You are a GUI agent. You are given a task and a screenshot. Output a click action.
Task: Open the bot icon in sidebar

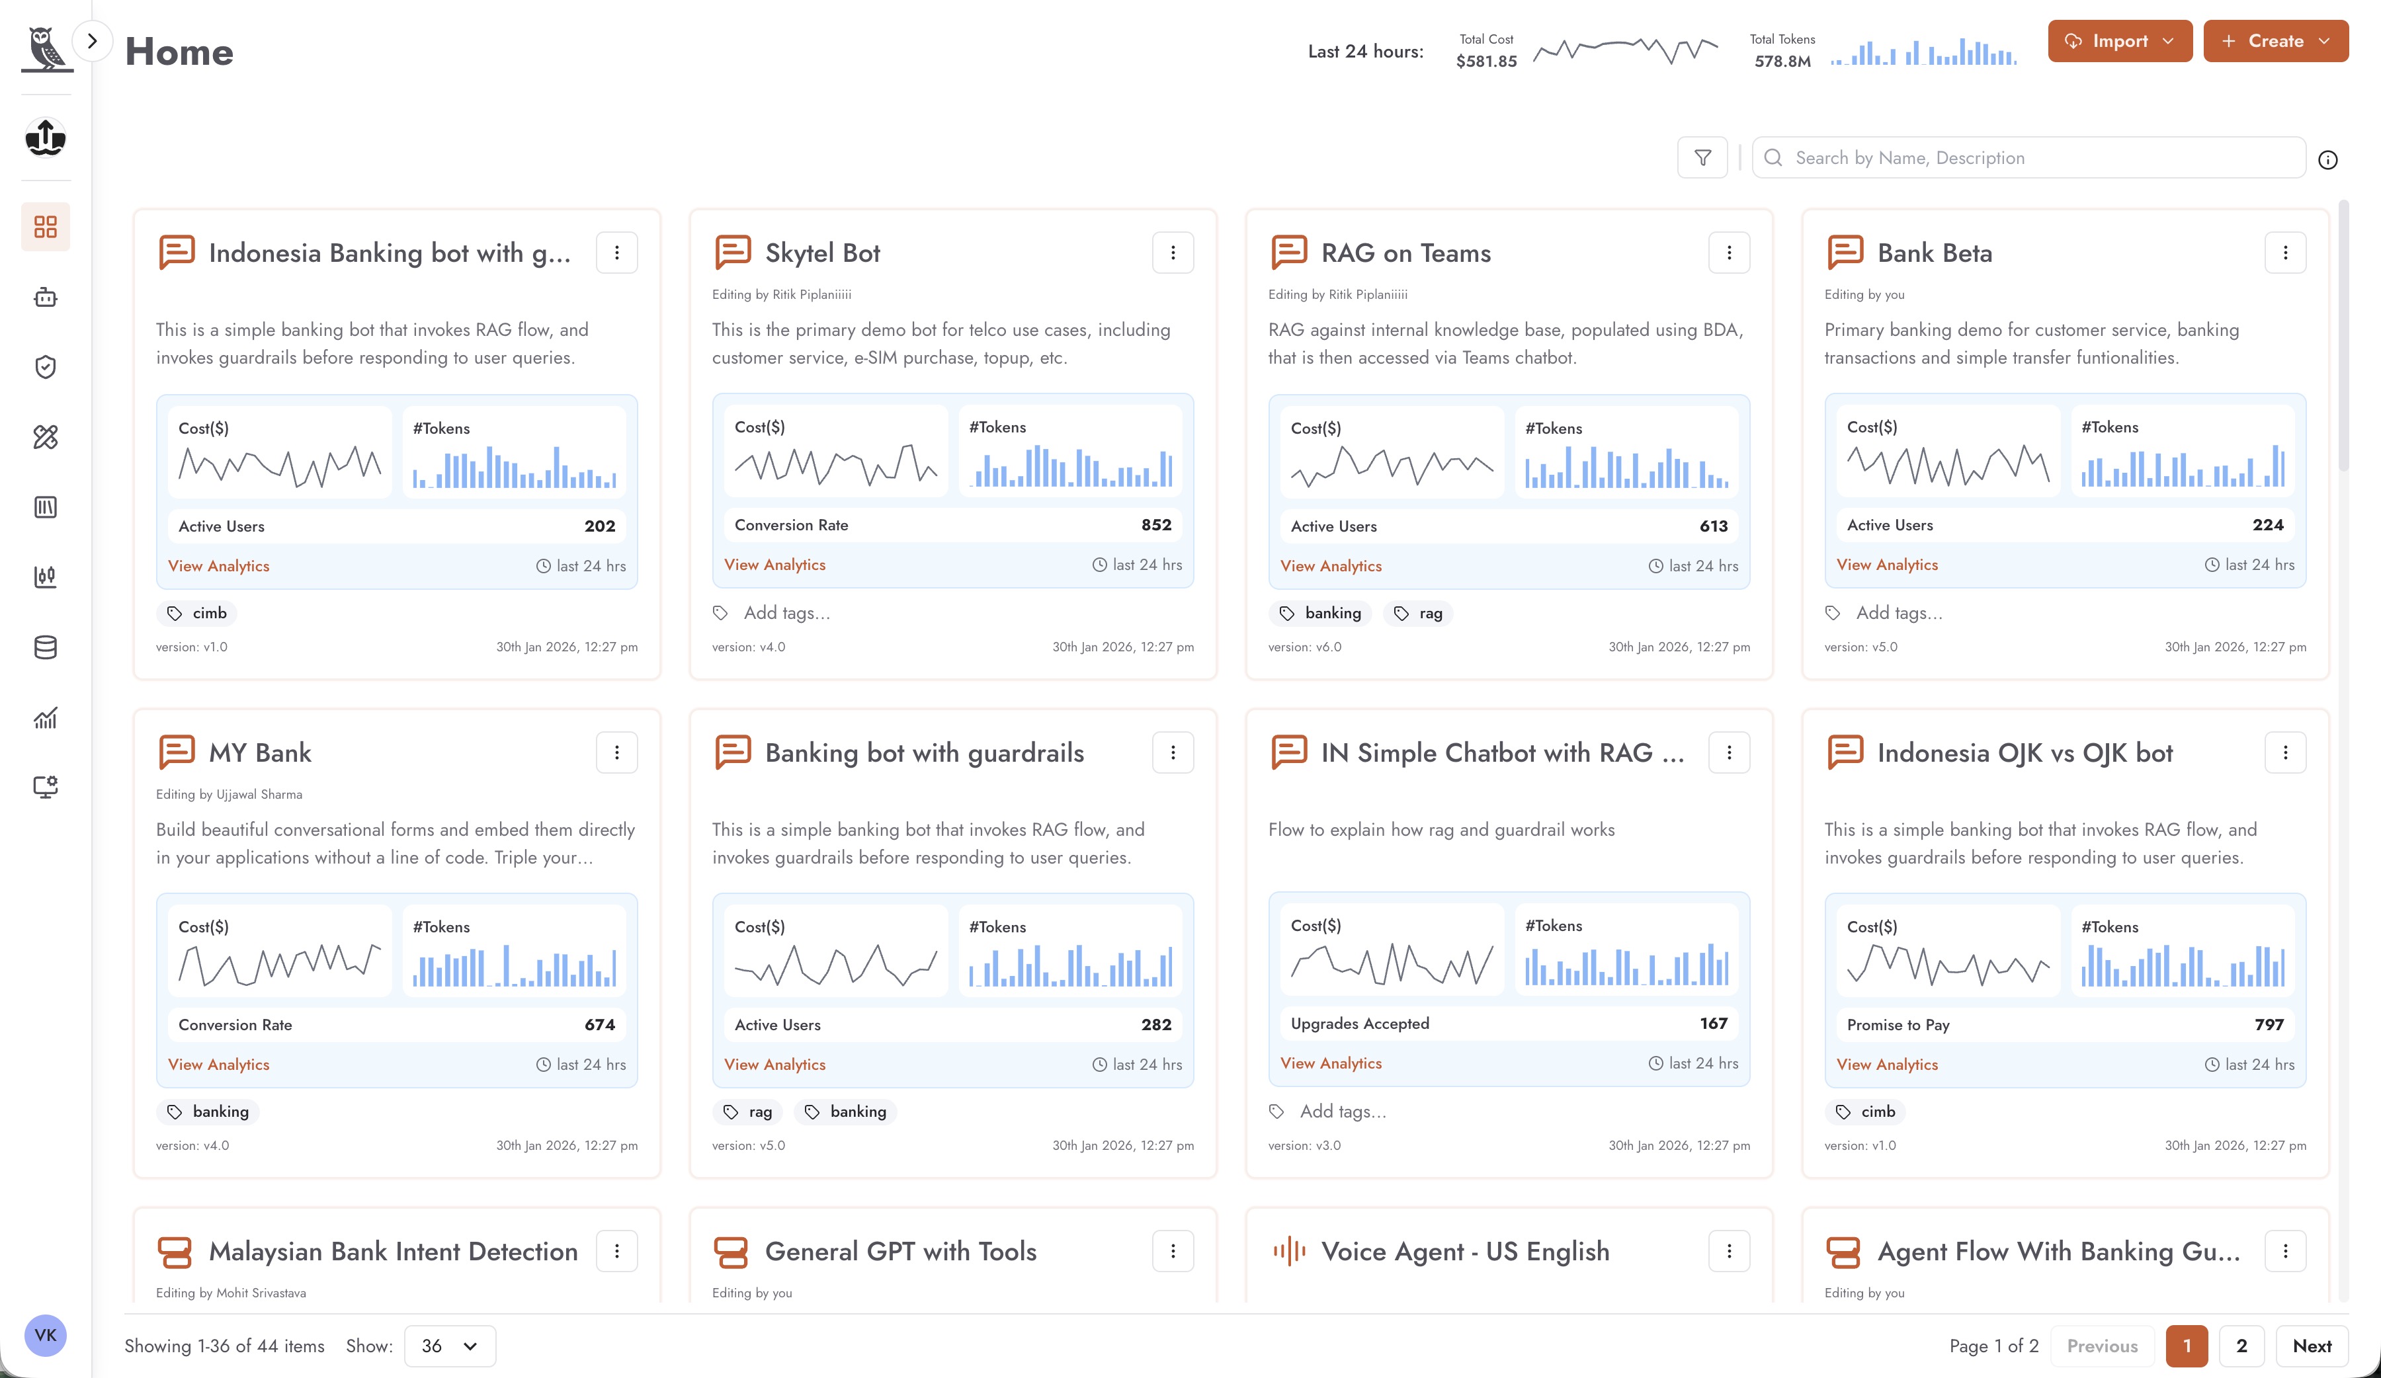pyautogui.click(x=46, y=298)
